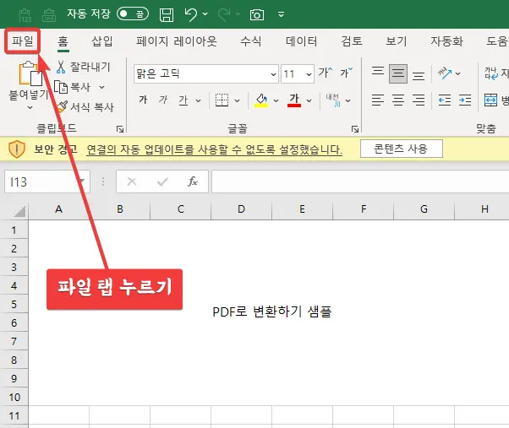This screenshot has width=509, height=428.
Task: Select 서식 복사 format painter
Action: [85, 107]
